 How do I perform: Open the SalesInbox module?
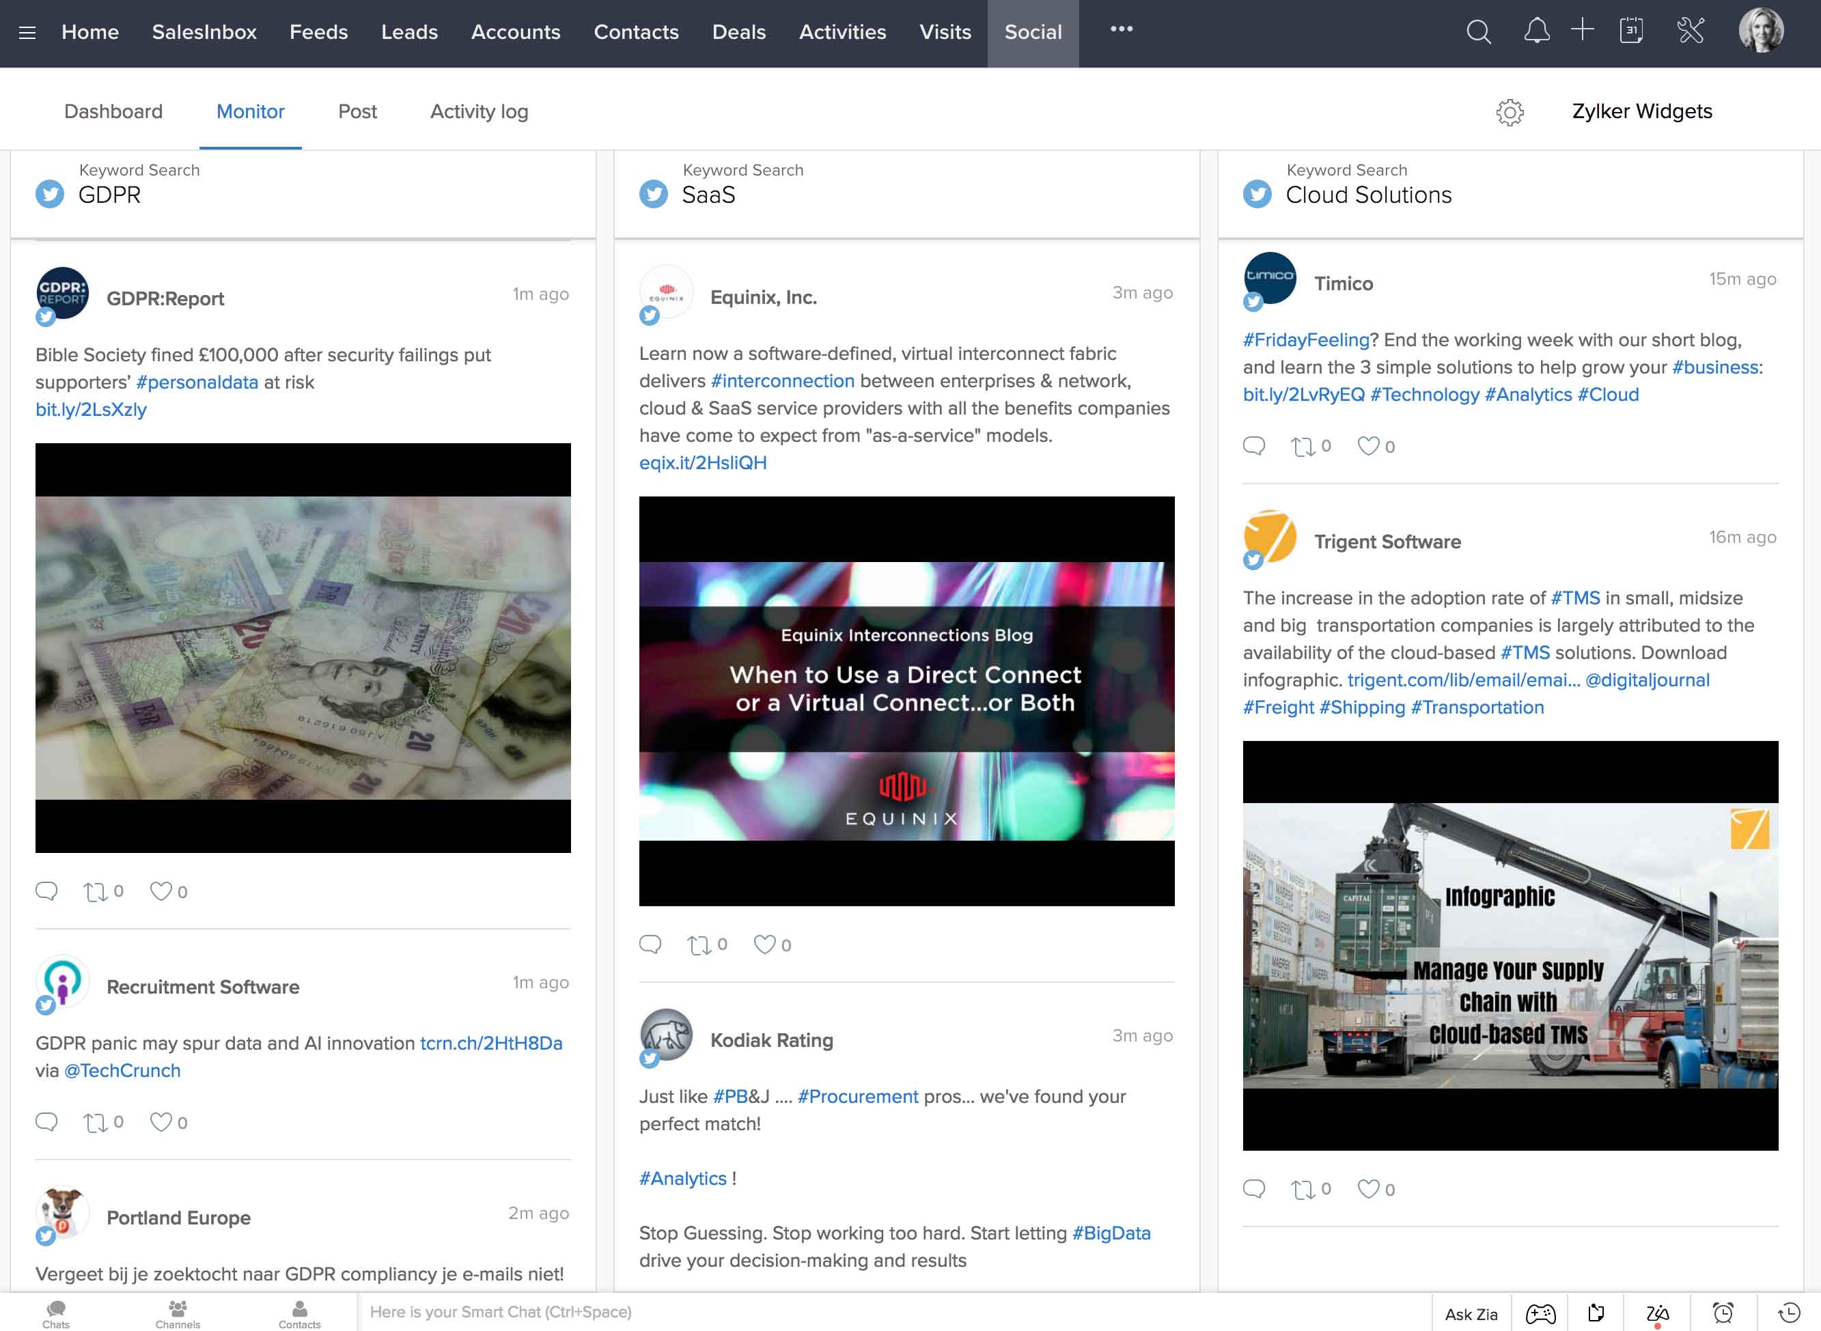204,32
